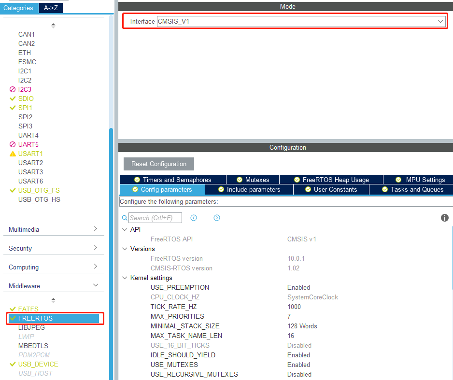Switch to the A->Z listing tab
This screenshot has width=453, height=380.
tap(51, 8)
